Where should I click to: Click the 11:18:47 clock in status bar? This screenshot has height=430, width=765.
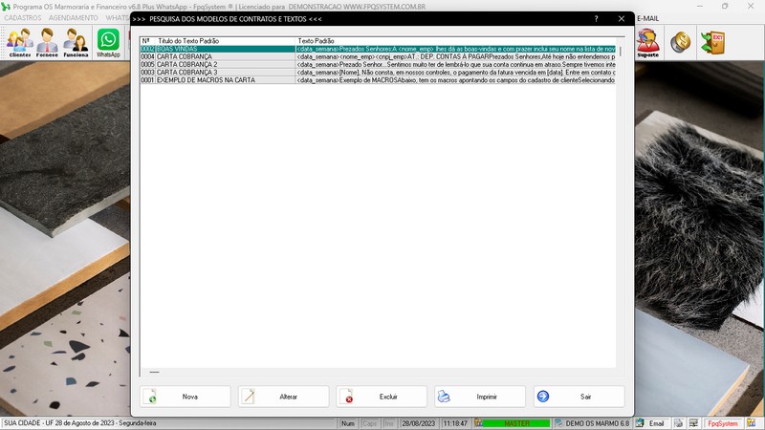click(455, 423)
